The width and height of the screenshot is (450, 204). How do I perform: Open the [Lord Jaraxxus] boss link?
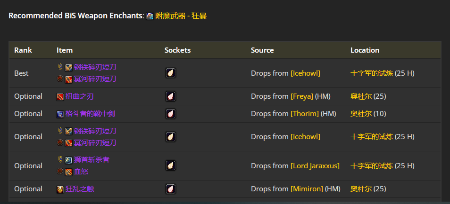315,165
